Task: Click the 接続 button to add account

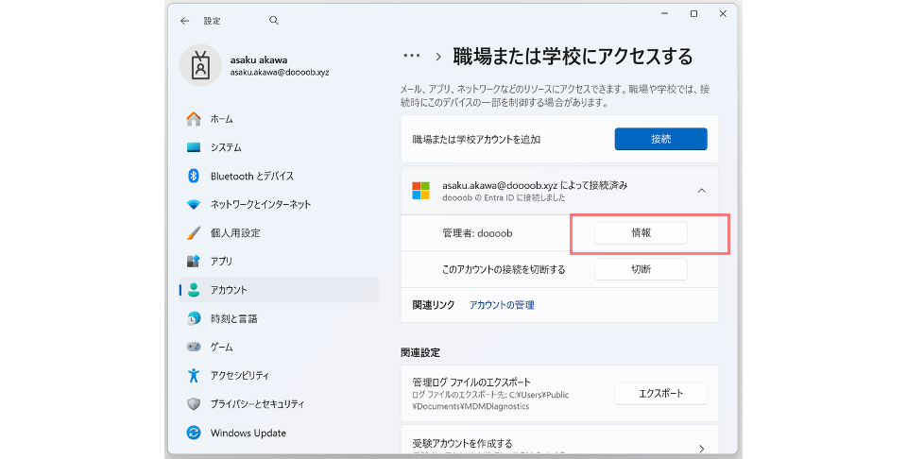Action: [x=660, y=139]
